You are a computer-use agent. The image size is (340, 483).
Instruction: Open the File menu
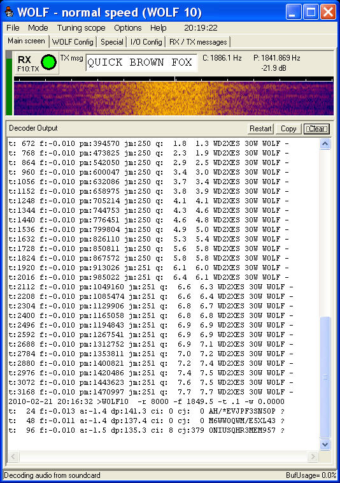click(13, 28)
